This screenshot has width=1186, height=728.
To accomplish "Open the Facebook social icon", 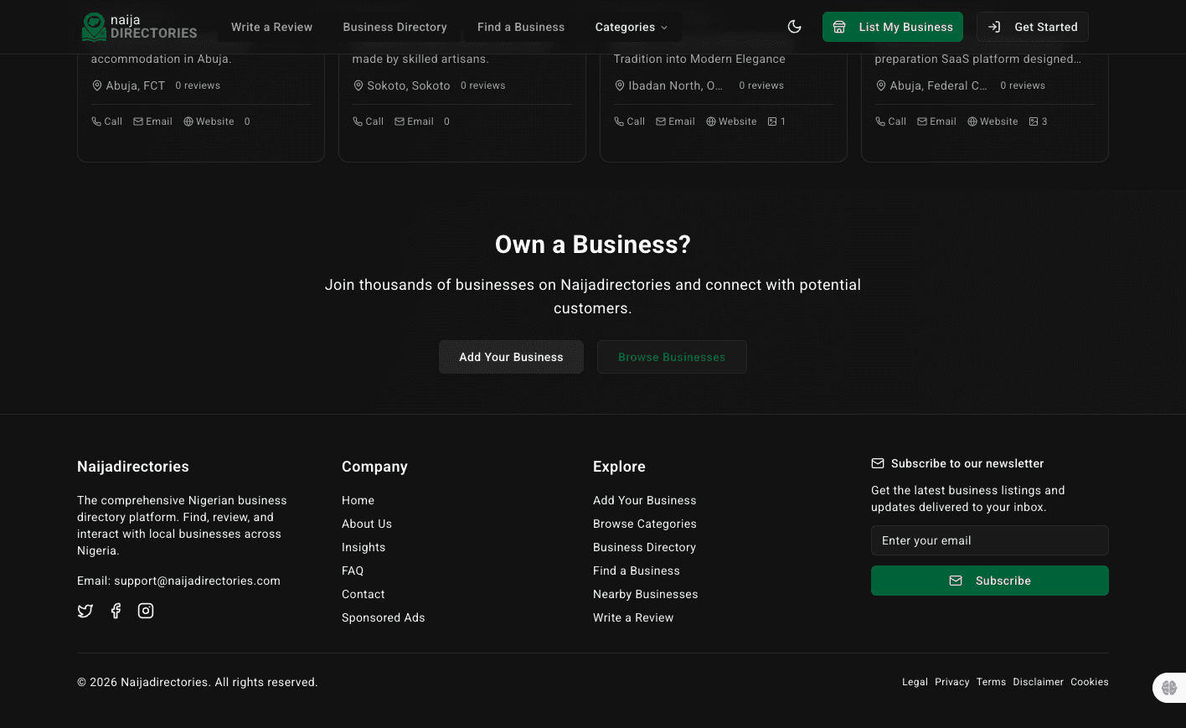I will pos(116,611).
